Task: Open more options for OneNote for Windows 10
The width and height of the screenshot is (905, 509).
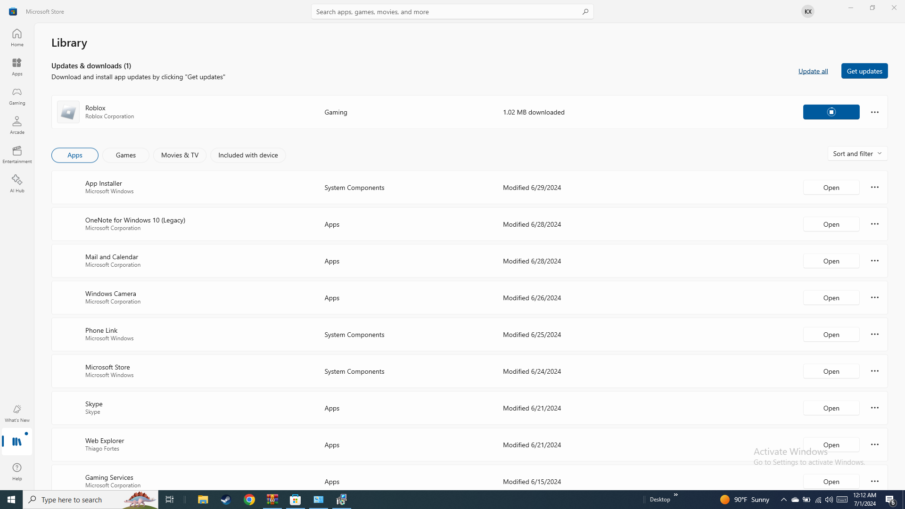Action: pos(874,224)
